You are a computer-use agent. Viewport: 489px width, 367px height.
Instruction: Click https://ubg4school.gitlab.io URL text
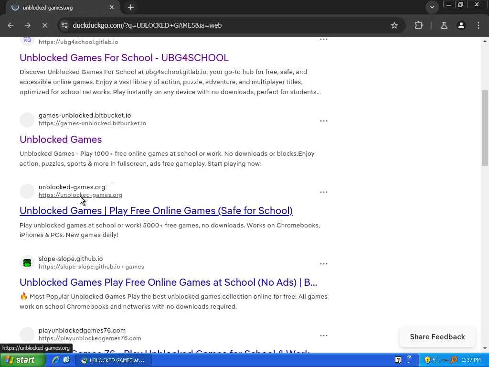[78, 42]
